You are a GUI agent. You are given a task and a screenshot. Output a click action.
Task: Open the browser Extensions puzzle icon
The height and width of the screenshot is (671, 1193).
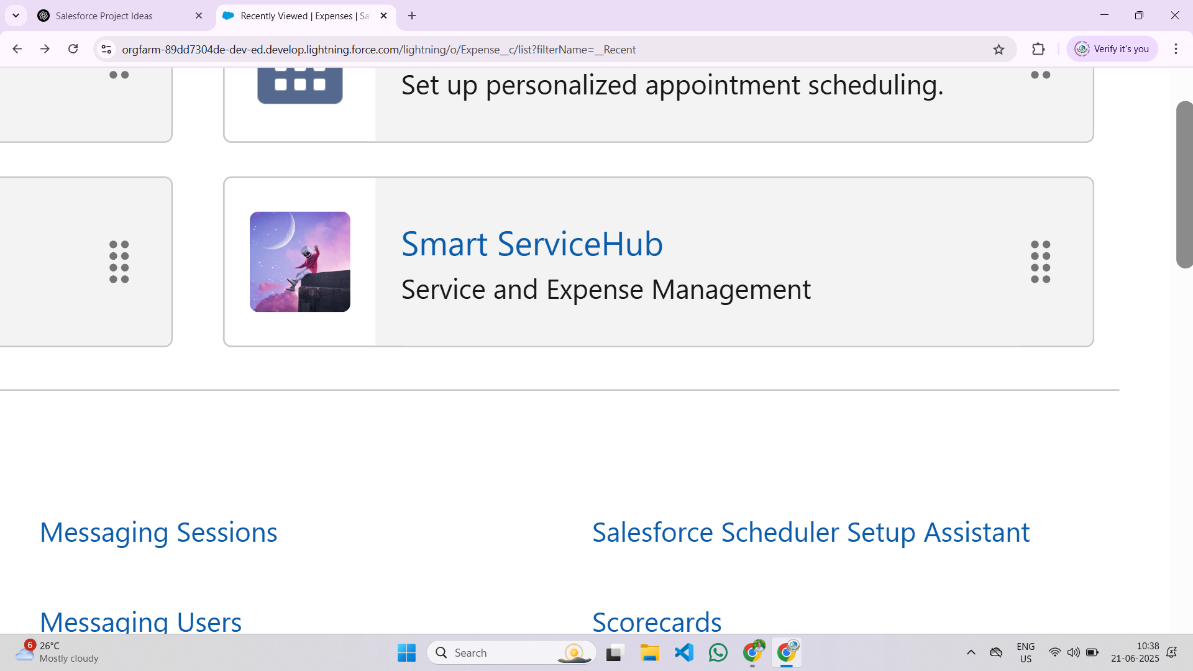pyautogui.click(x=1038, y=49)
